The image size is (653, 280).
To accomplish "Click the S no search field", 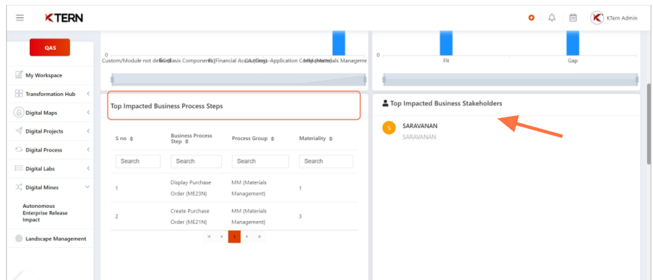I will (x=138, y=161).
